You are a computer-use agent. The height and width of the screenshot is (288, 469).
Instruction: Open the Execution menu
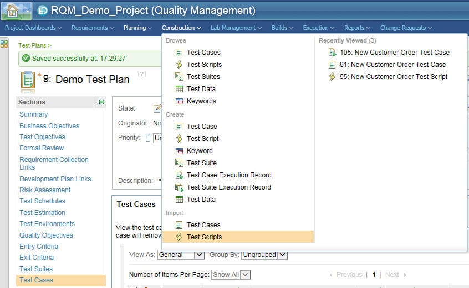pos(318,28)
